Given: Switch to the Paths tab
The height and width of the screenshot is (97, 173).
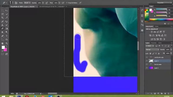Looking at the screenshot, I should [x=160, y=43].
